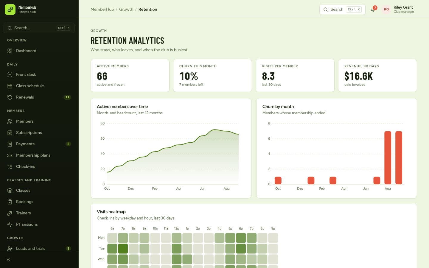Click the MemberHub dumbbell logo icon
The width and height of the screenshot is (429, 268).
[x=10, y=10]
